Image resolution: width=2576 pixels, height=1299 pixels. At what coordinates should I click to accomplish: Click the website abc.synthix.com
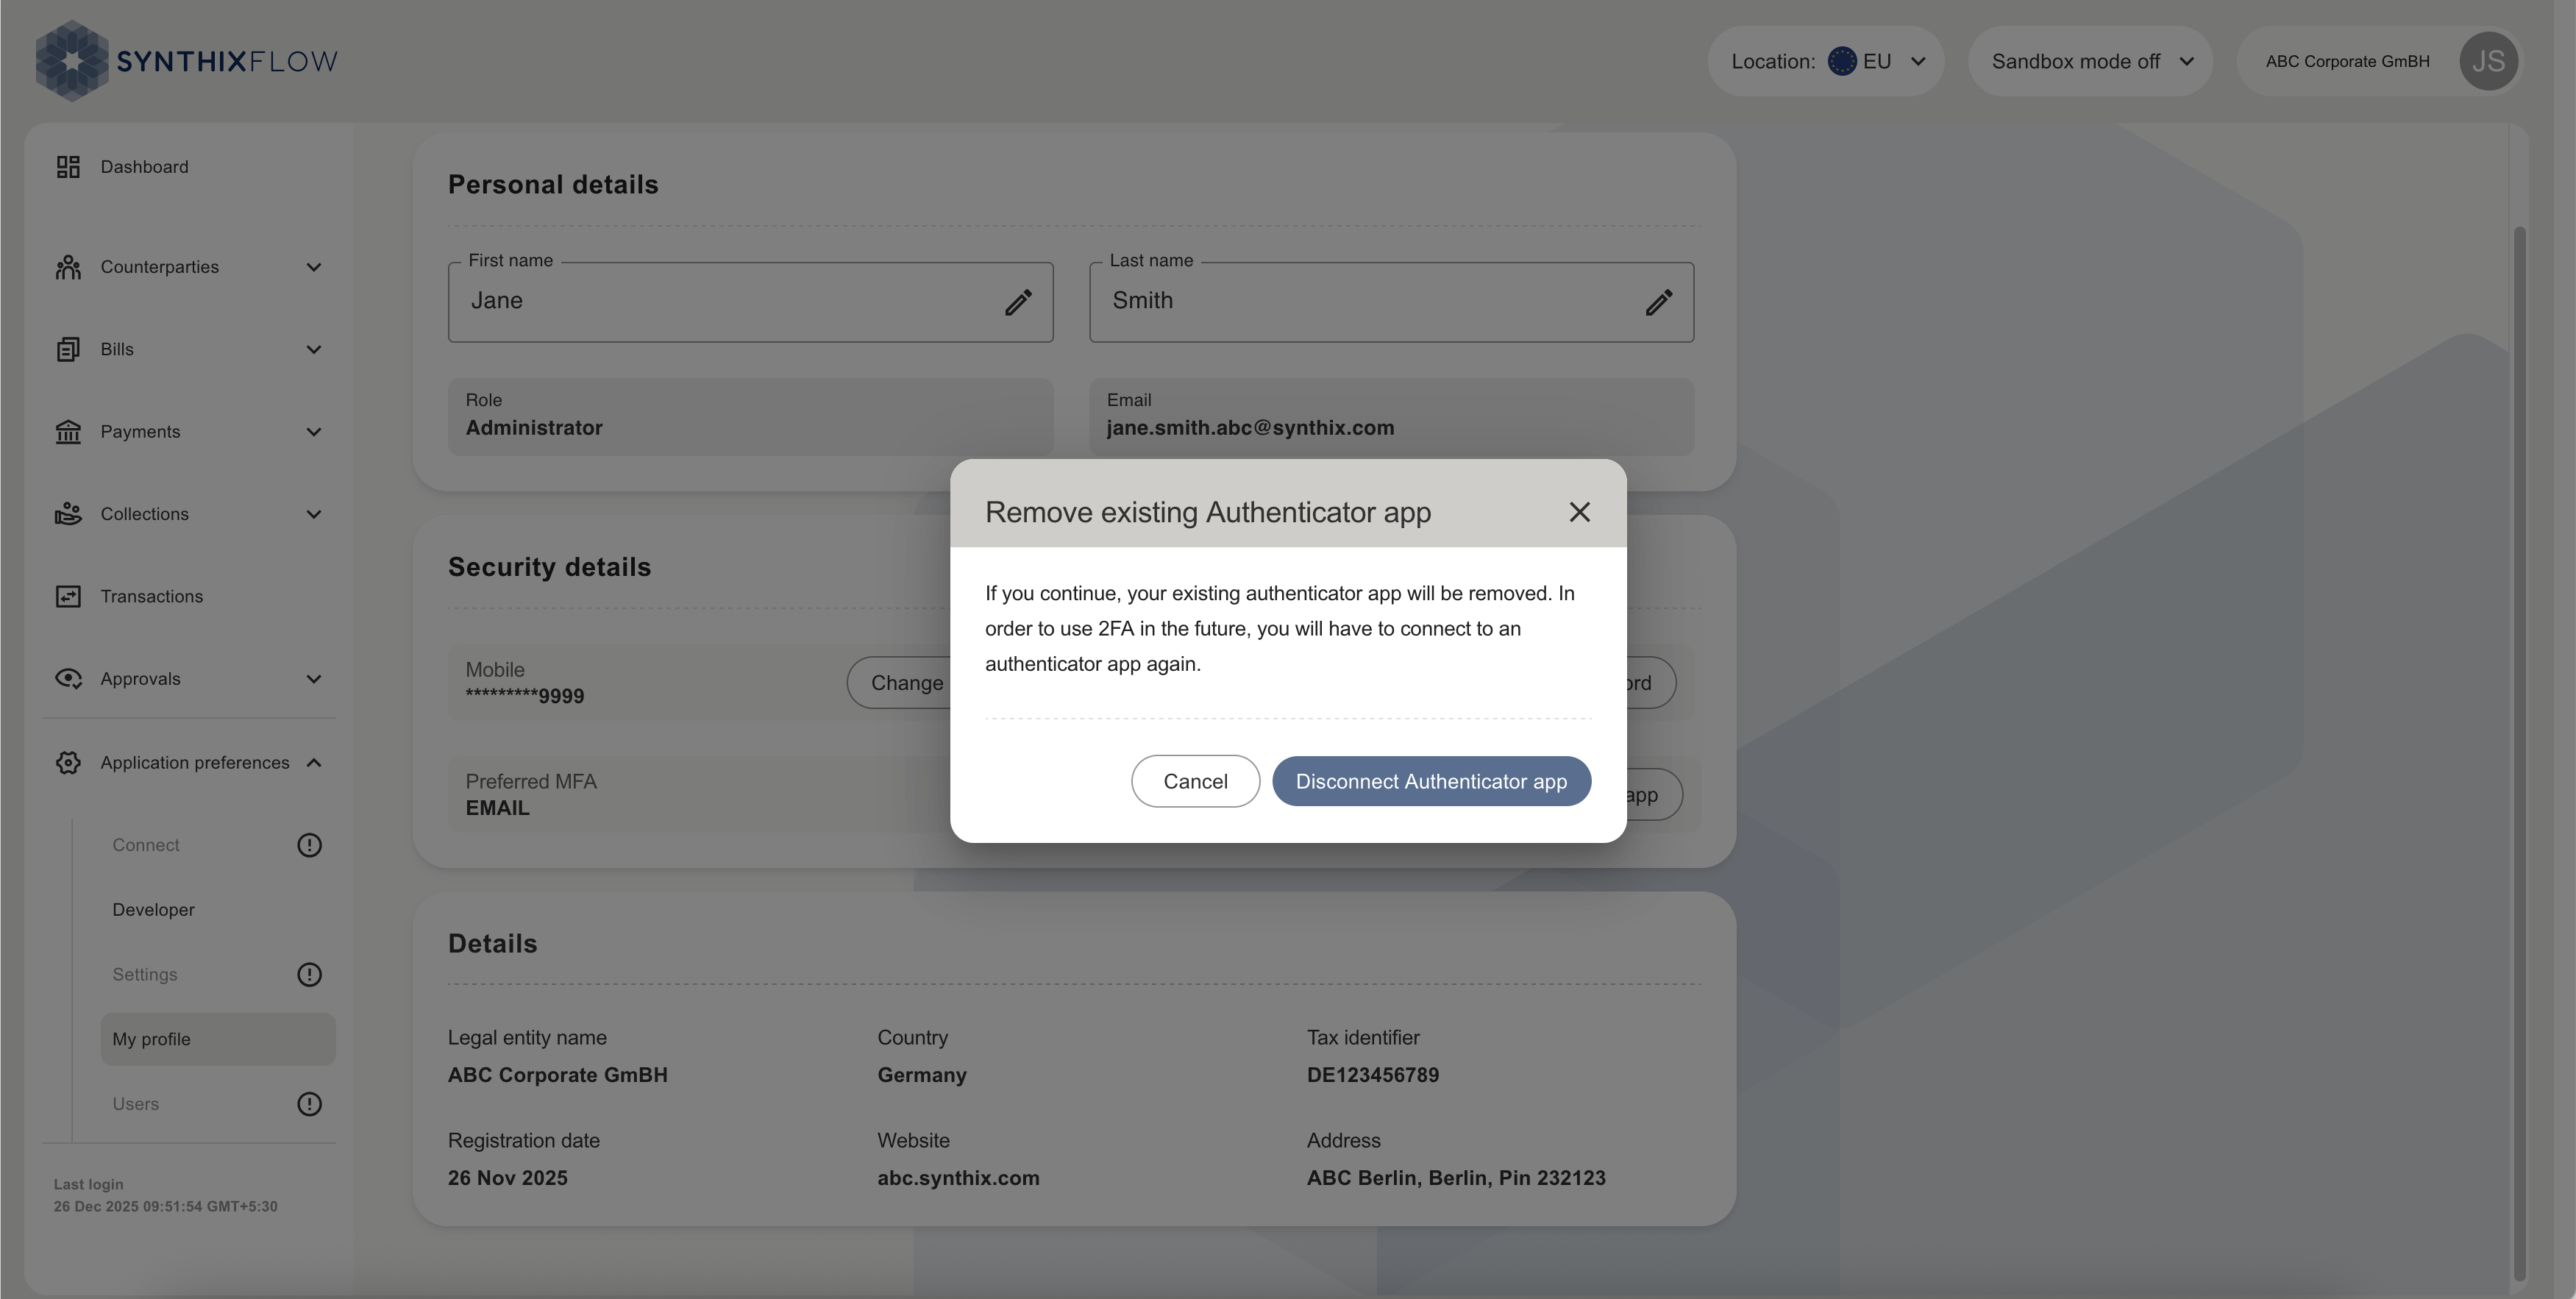958,1178
